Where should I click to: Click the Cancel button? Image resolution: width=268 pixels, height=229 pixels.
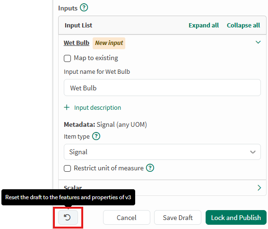click(127, 218)
